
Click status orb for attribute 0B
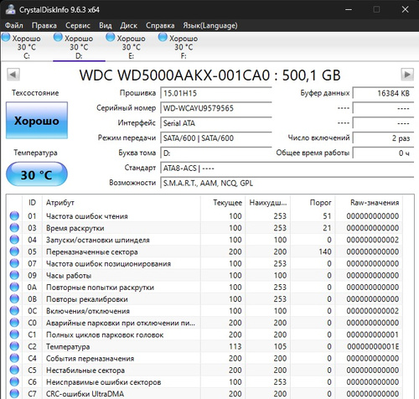point(14,298)
